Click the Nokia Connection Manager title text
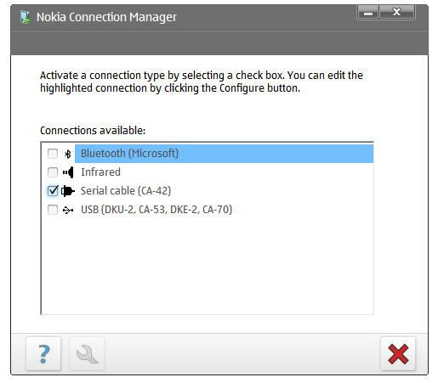438x383 pixels. point(106,17)
